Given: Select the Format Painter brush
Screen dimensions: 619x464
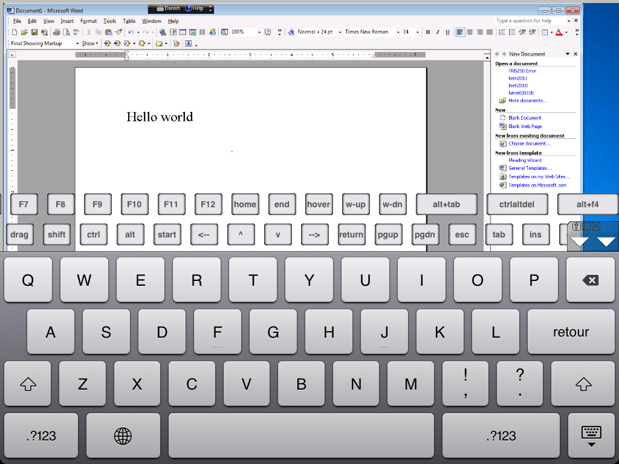Looking at the screenshot, I should (118, 33).
